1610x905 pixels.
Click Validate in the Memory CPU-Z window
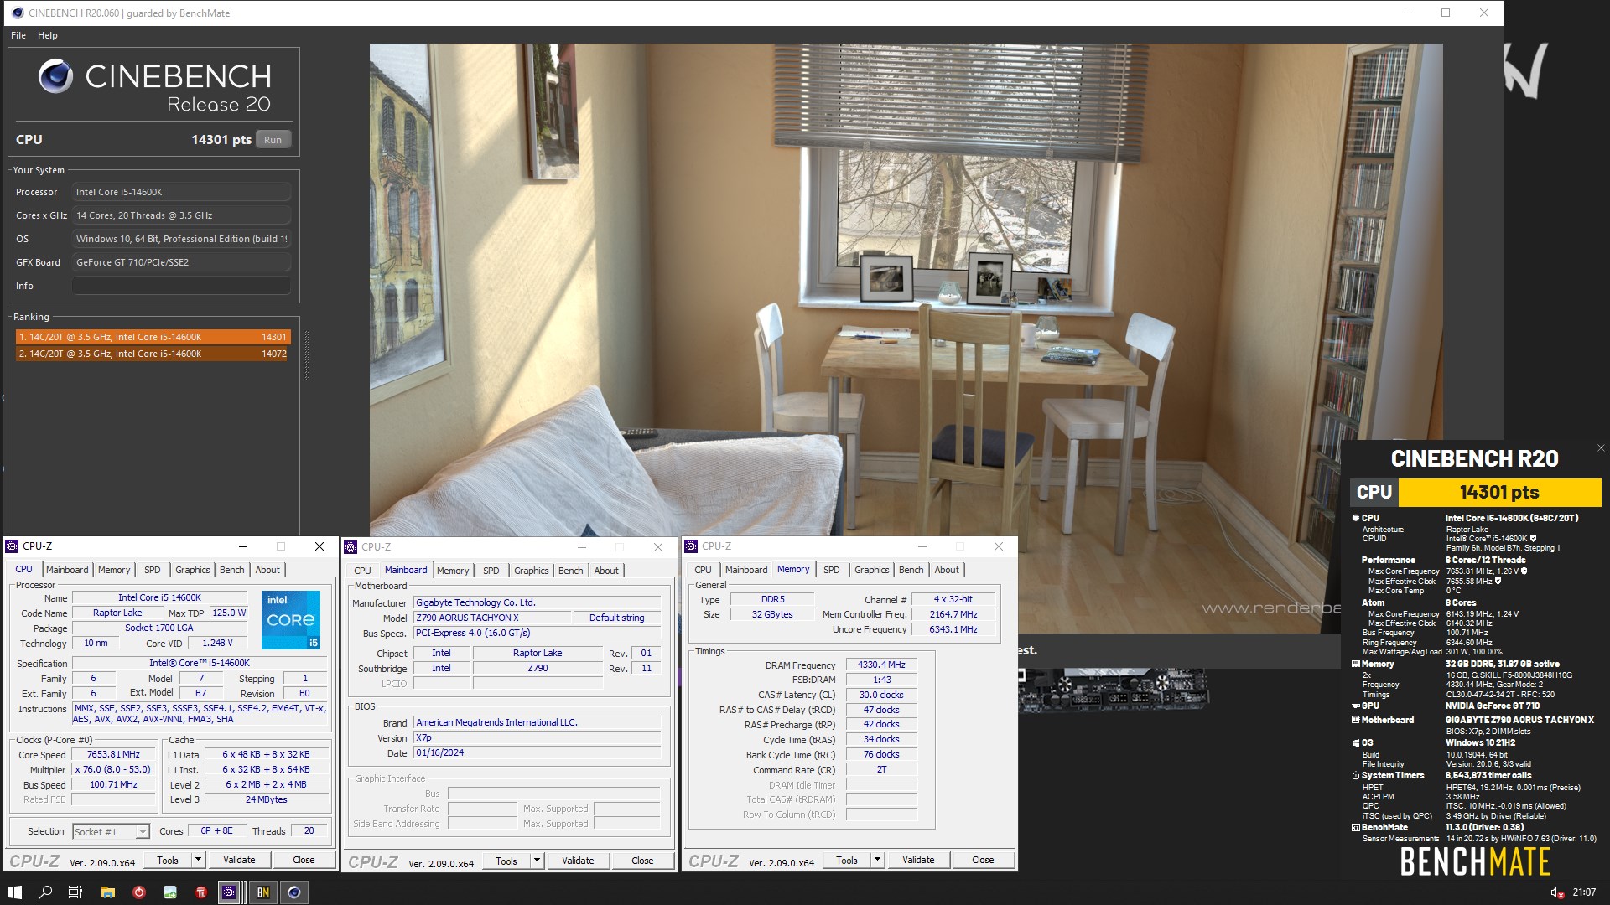[x=918, y=860]
